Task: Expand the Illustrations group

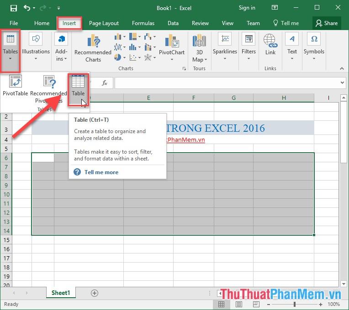Action: click(x=36, y=46)
